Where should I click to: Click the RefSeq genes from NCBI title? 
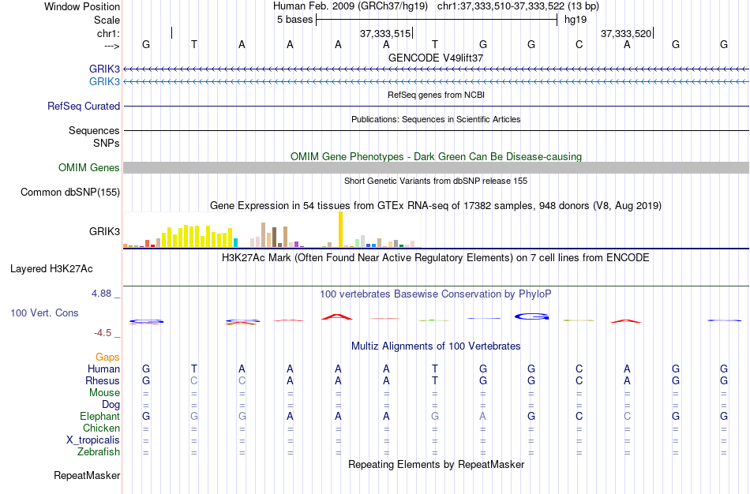(x=436, y=95)
